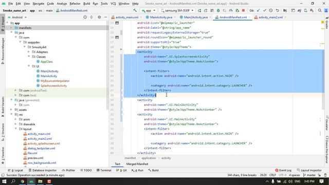
Task: Collapse the Classes folder
Action: coord(29,57)
